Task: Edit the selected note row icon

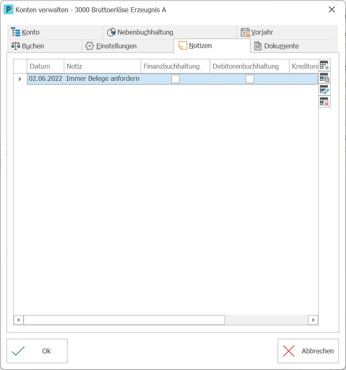Action: pyautogui.click(x=324, y=90)
